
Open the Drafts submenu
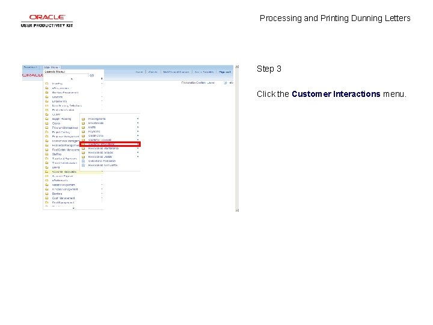click(92, 127)
